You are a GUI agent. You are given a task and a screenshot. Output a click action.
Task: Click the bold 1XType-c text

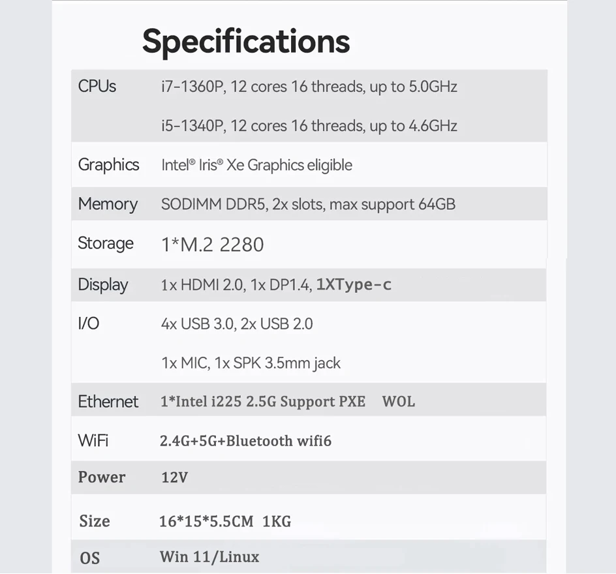coord(354,284)
